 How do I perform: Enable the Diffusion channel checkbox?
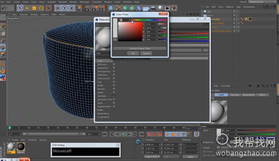[x=114, y=64]
